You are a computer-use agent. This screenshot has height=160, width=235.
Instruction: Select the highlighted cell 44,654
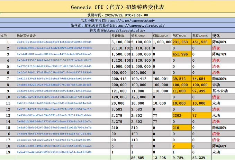(x=201, y=79)
